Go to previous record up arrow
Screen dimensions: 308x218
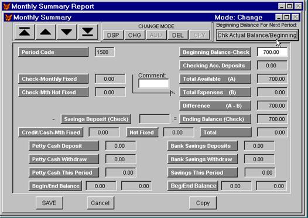pos(46,32)
